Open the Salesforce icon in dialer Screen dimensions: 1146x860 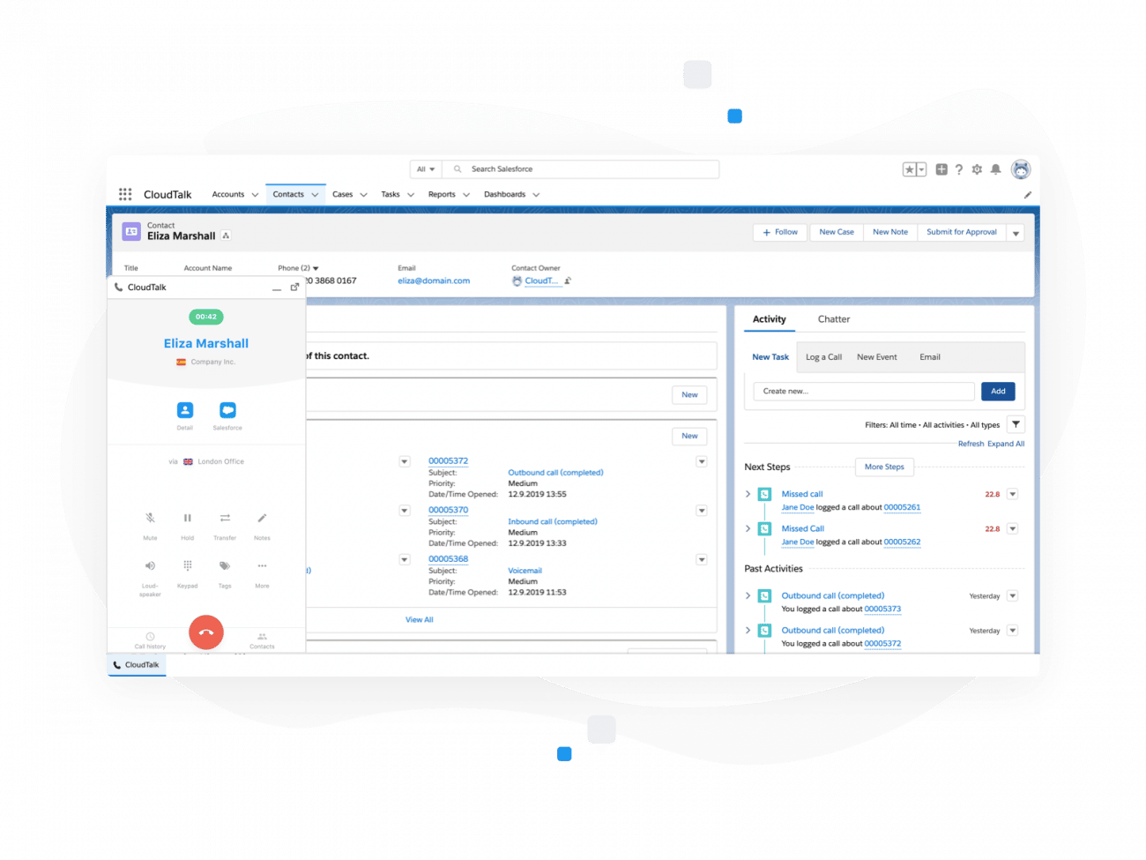click(x=227, y=410)
